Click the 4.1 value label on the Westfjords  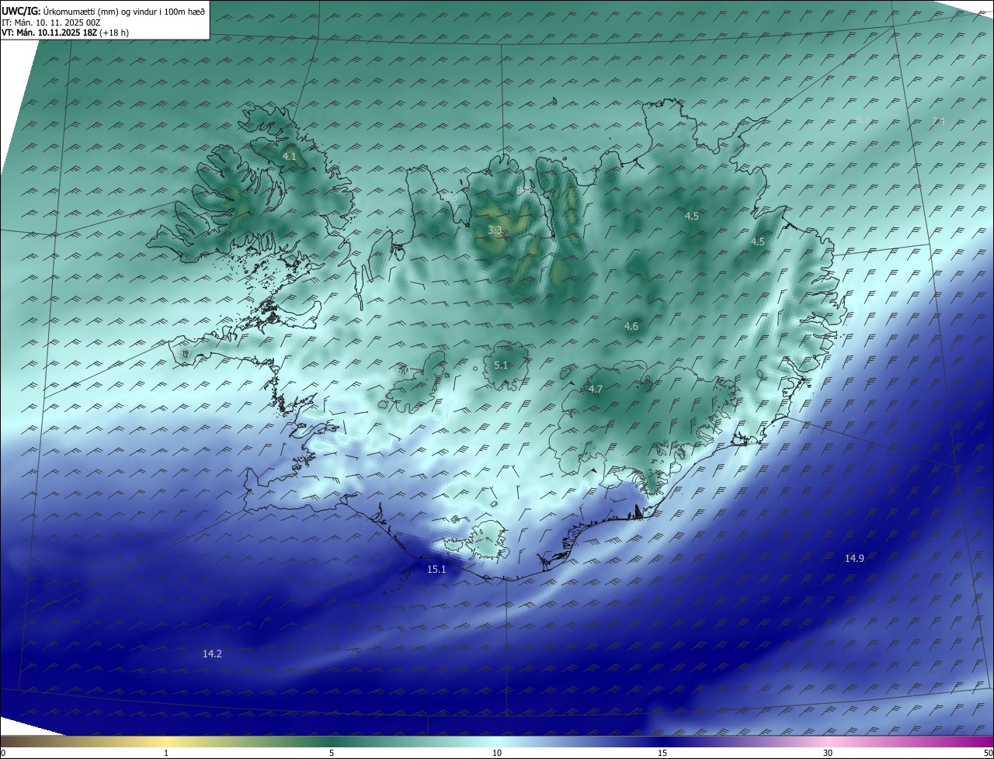pyautogui.click(x=290, y=157)
